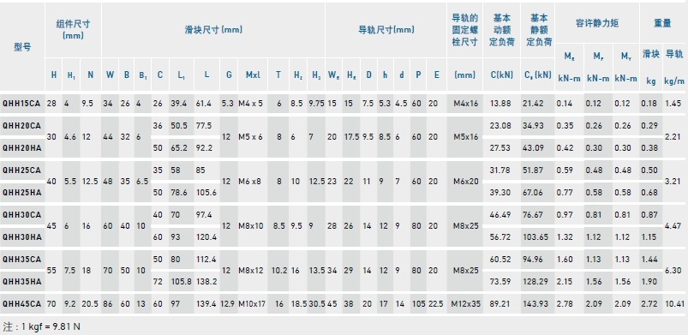688x335 pixels.
Task: Click static load value 76.67
Action: tap(533, 215)
